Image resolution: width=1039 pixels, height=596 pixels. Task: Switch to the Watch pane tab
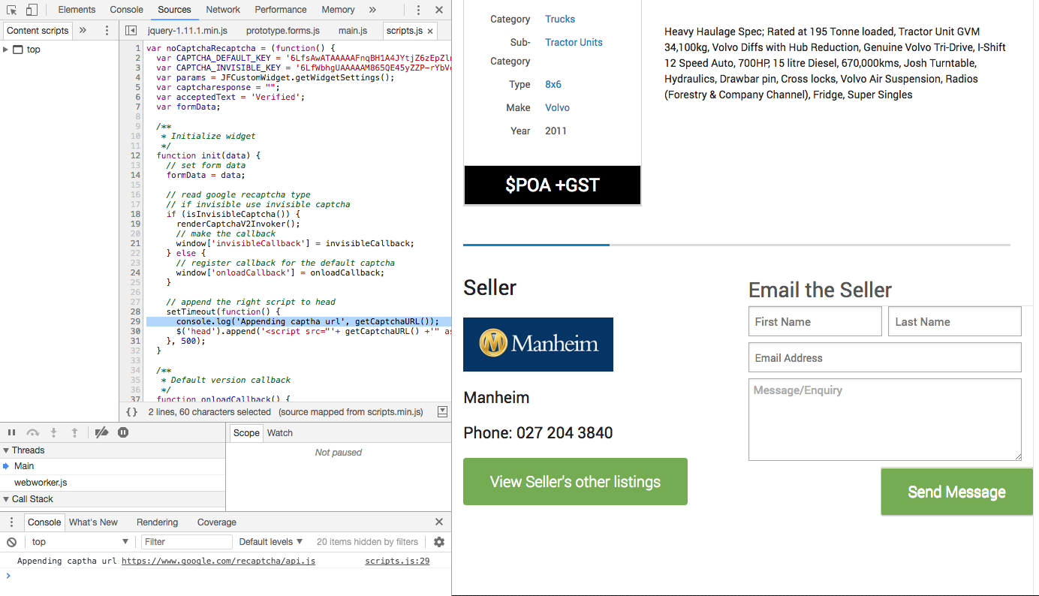coord(280,433)
